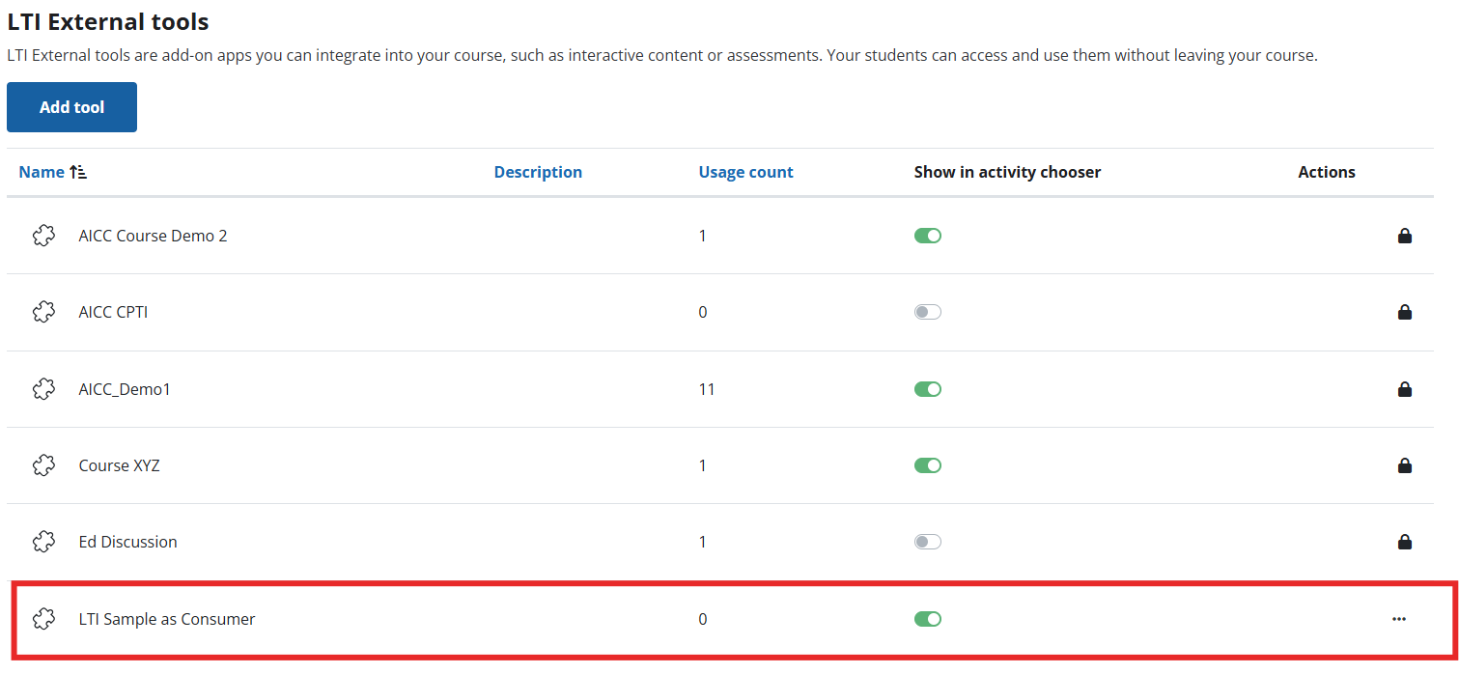Click the AICC CPTI lock icon

point(1404,312)
